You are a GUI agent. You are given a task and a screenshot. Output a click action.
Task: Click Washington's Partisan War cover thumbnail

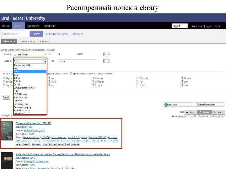pos(7,131)
